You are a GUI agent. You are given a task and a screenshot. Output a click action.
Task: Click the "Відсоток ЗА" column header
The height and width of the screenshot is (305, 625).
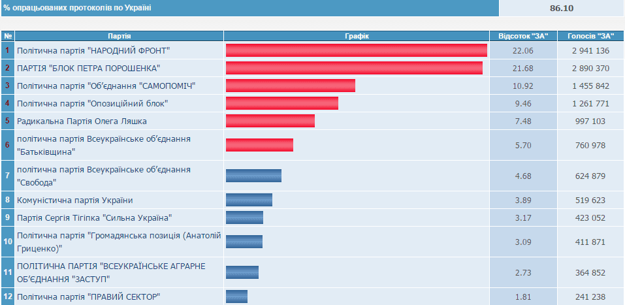click(523, 37)
